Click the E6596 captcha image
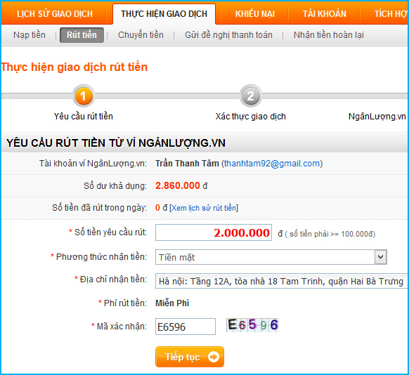The width and height of the screenshot is (409, 375). [252, 325]
